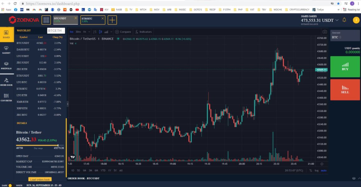Click the red SELL button
The height and width of the screenshot is (187, 361).
pyautogui.click(x=345, y=89)
